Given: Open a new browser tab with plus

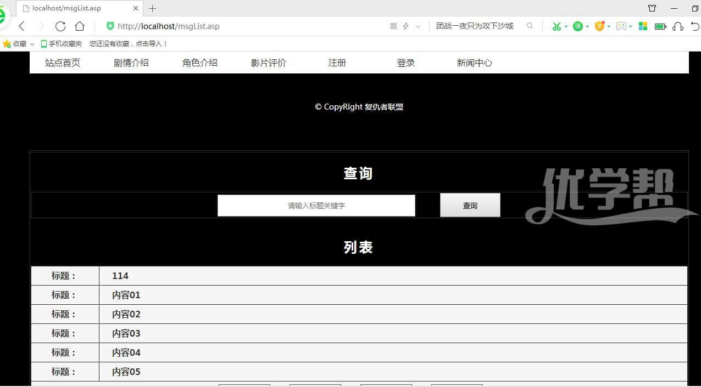Looking at the screenshot, I should [x=153, y=8].
